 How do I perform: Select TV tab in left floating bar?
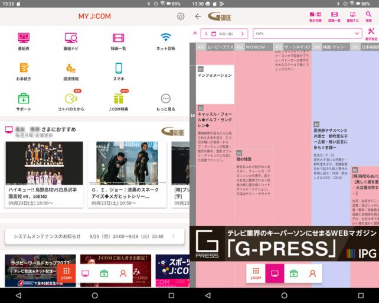click(x=85, y=273)
